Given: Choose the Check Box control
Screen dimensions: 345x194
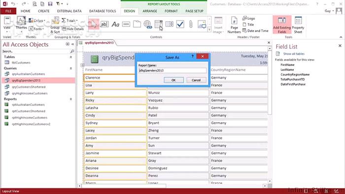Looking at the screenshot, I should pyautogui.click(x=180, y=24).
